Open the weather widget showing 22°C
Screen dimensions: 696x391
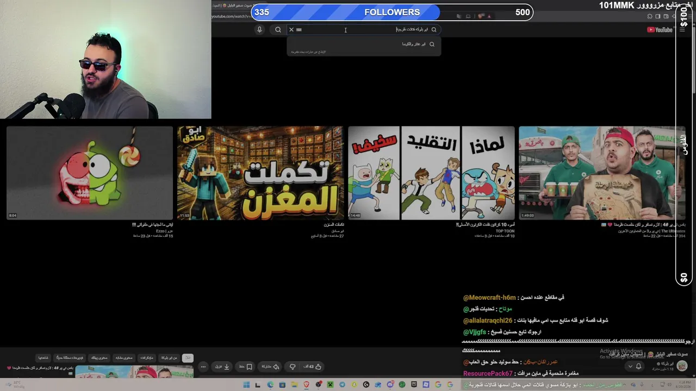(15, 384)
